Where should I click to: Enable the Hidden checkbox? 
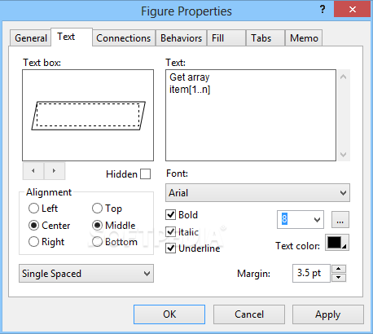[145, 174]
